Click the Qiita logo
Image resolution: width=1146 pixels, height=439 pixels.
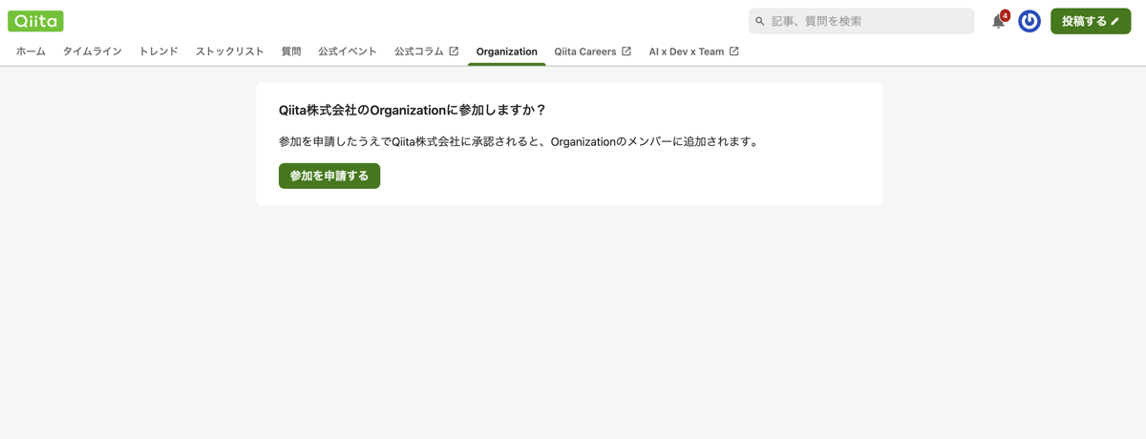[x=35, y=21]
